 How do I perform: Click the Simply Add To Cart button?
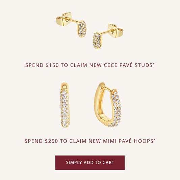coord(90,162)
